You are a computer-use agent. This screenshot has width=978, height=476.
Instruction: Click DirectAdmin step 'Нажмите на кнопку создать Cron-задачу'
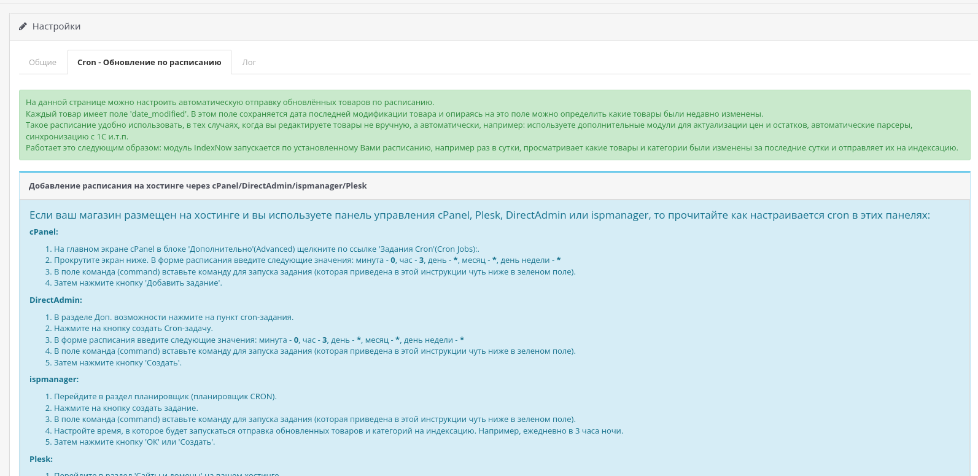pyautogui.click(x=133, y=328)
